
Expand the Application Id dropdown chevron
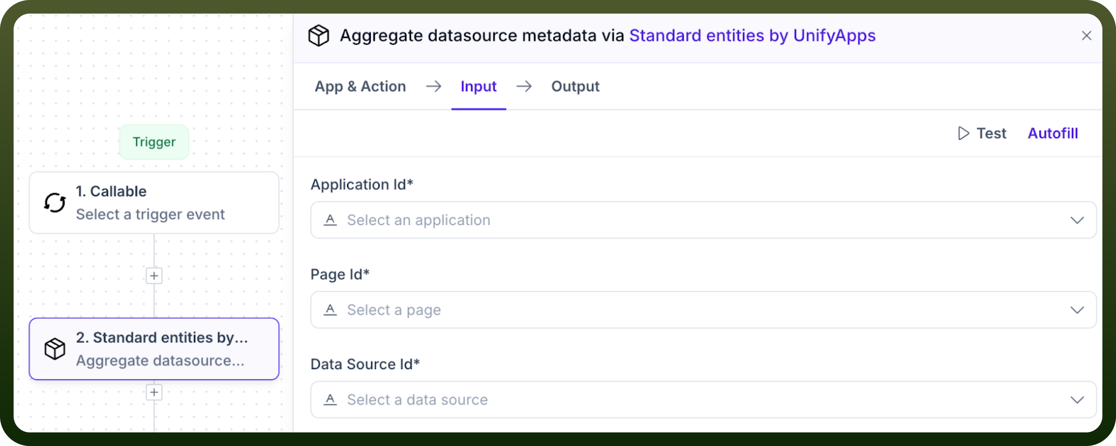pos(1077,220)
